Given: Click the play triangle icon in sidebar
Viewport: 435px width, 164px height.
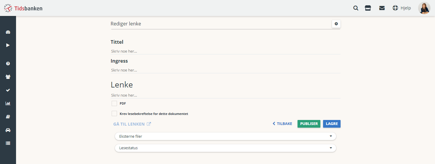Looking at the screenshot, I should pyautogui.click(x=8, y=45).
